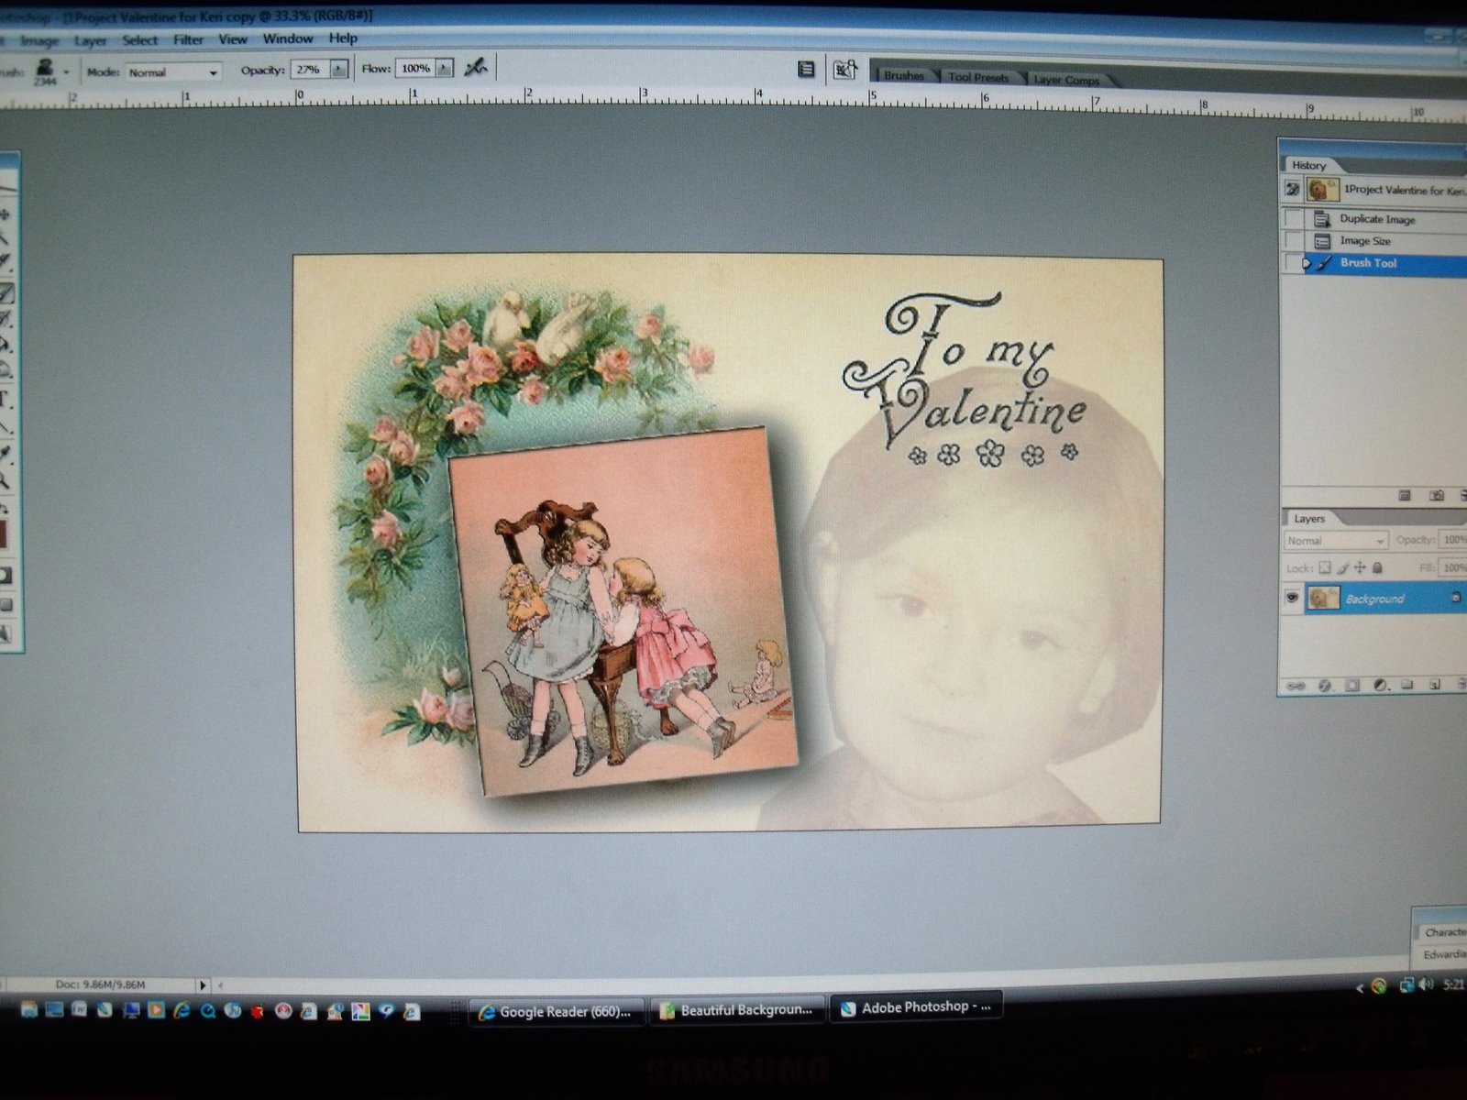The image size is (1467, 1100).
Task: Open the Opacity slider arrow
Action: click(339, 69)
